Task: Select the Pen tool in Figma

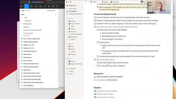Action: click(x=40, y=6)
